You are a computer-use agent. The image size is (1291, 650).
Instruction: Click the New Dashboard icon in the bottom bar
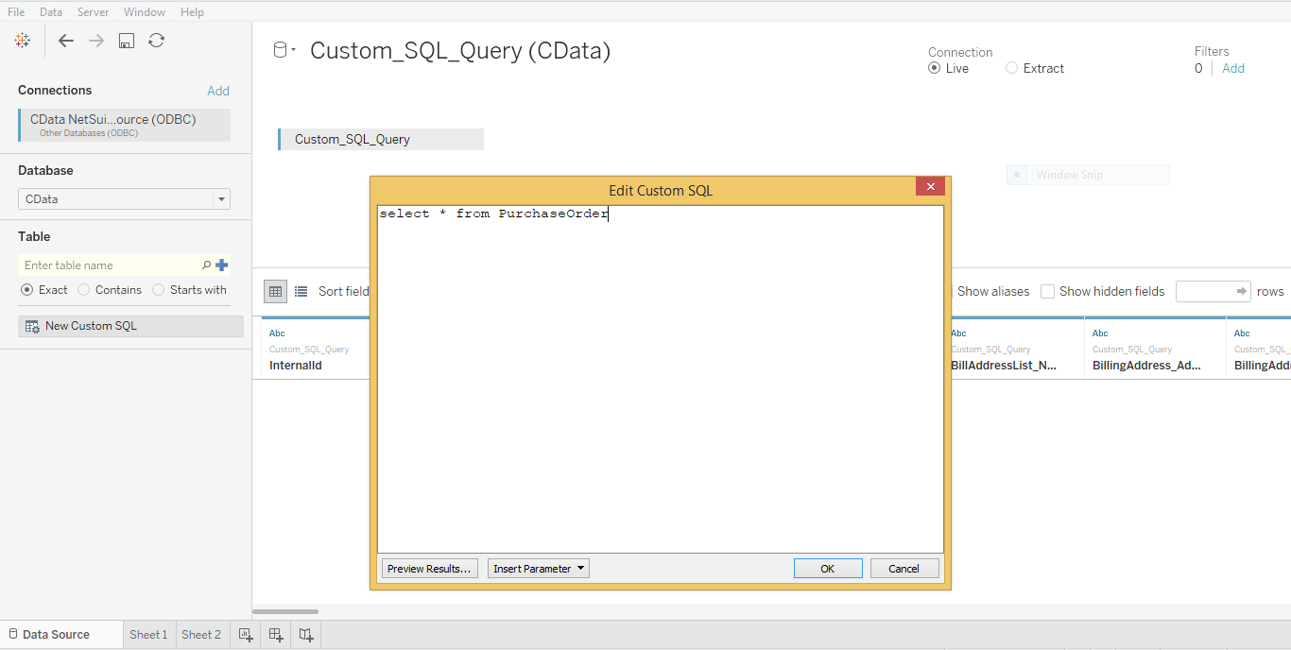point(275,634)
